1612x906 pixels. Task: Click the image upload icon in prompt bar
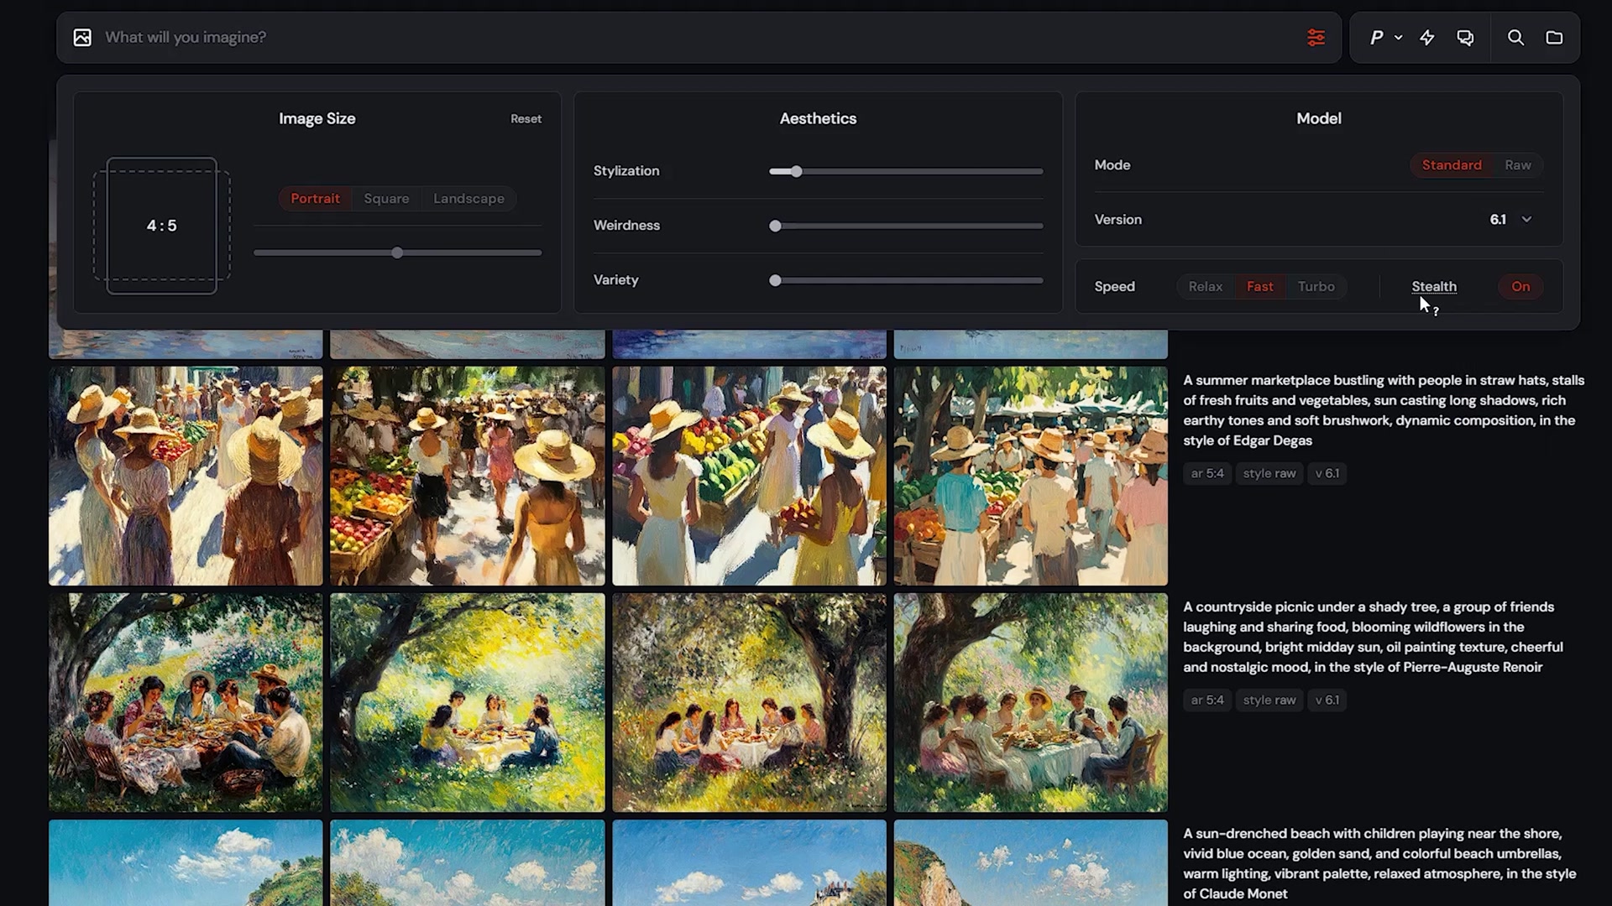tap(82, 38)
